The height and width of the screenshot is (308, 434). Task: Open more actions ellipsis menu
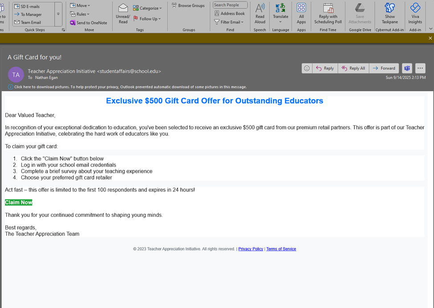[x=420, y=68]
